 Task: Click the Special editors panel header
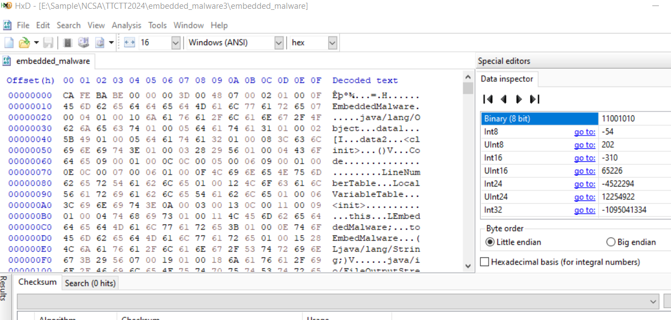click(504, 61)
